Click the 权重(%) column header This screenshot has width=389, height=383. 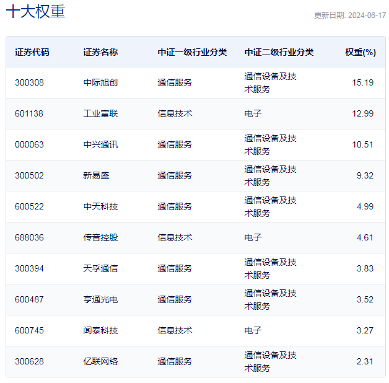point(361,52)
